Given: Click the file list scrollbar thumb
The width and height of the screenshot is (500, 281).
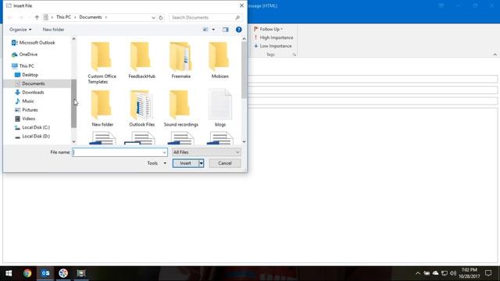Looking at the screenshot, I should pyautogui.click(x=244, y=70).
